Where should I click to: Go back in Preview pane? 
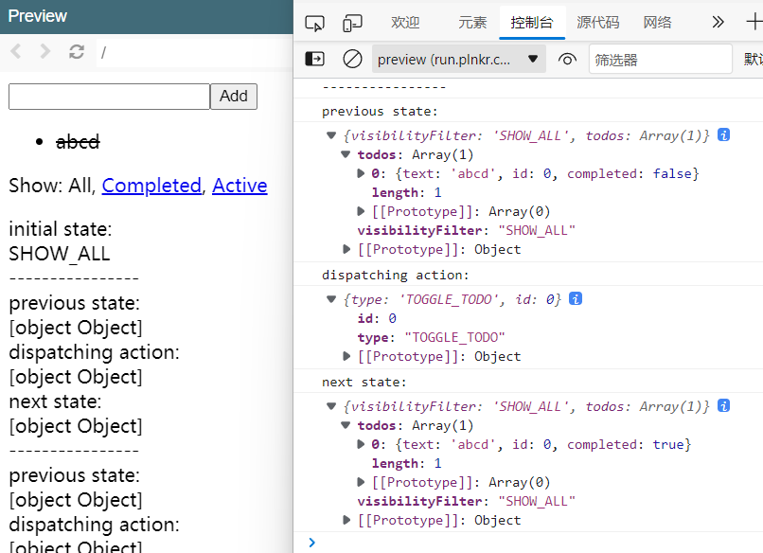pyautogui.click(x=16, y=51)
